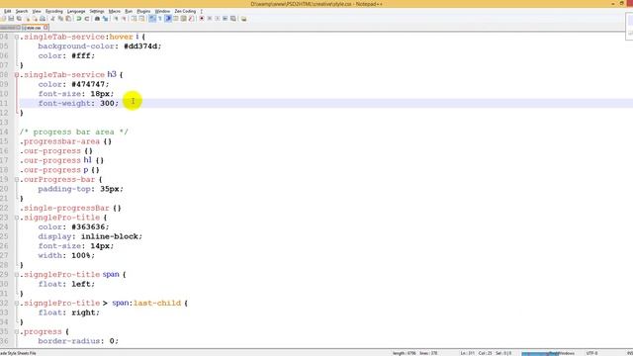Close the style.css tab with its X
Image resolution: width=633 pixels, height=356 pixels.
click(45, 28)
